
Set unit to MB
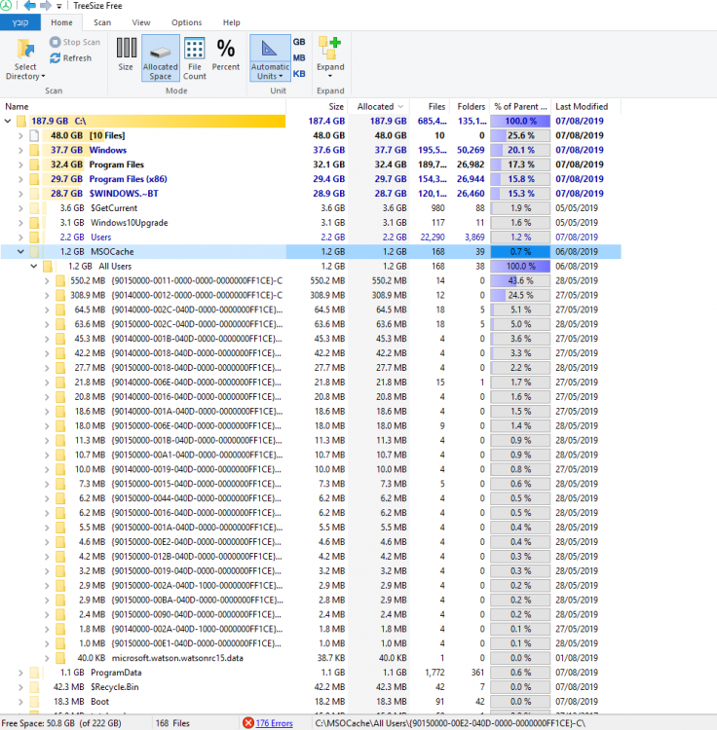[299, 57]
